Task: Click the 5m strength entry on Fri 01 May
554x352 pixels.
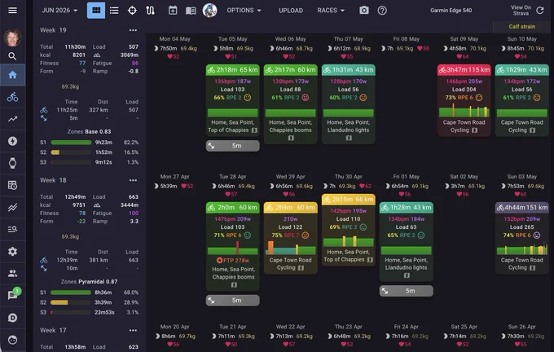Action: coord(407,291)
